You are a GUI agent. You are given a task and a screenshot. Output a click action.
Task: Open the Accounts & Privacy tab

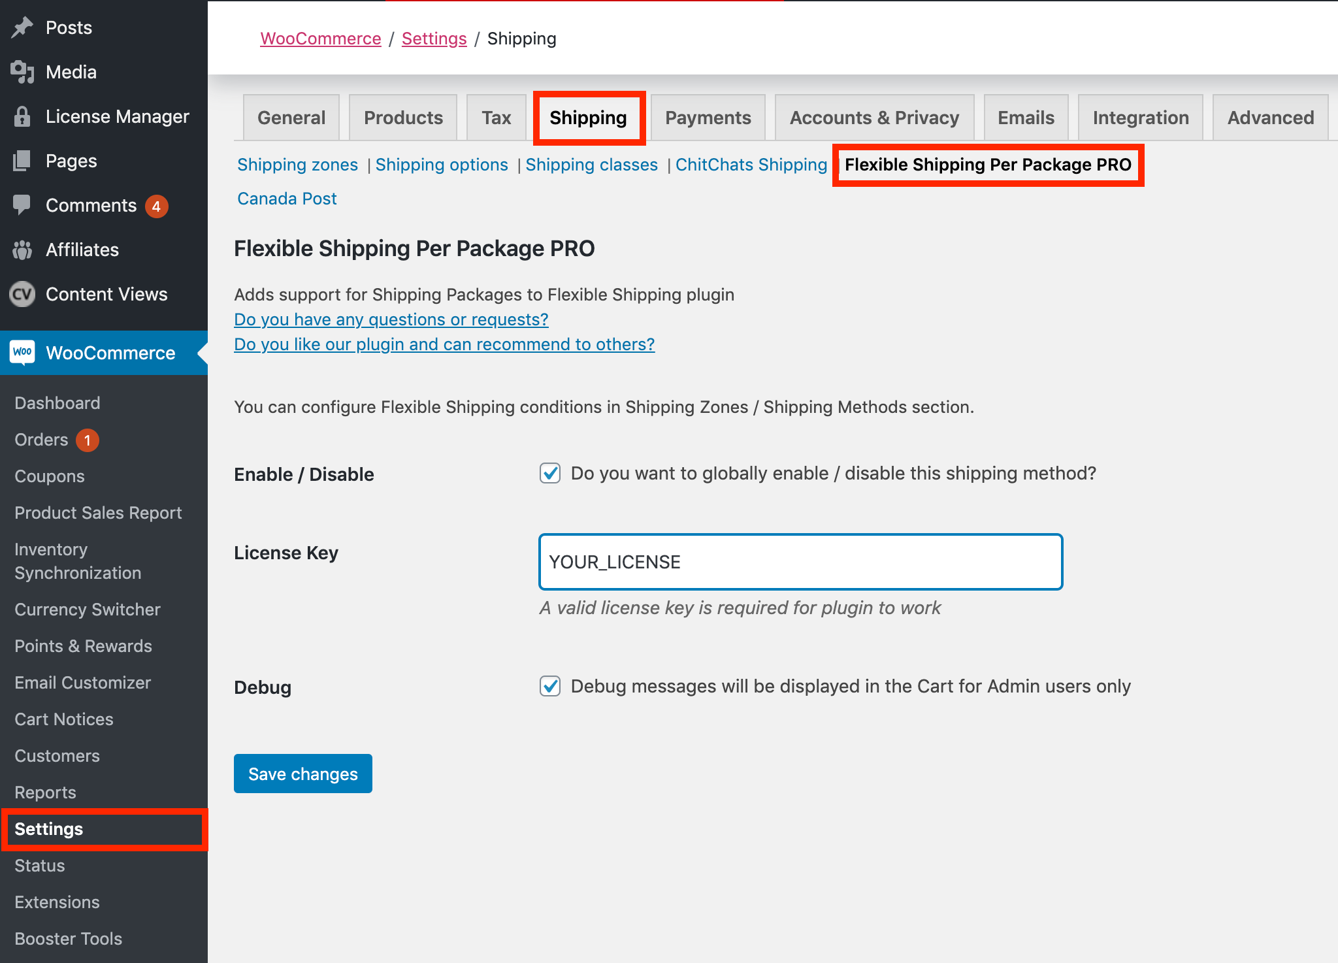pyautogui.click(x=874, y=118)
